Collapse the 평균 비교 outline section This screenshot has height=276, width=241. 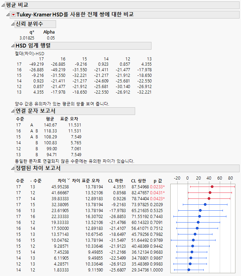tap(3, 5)
